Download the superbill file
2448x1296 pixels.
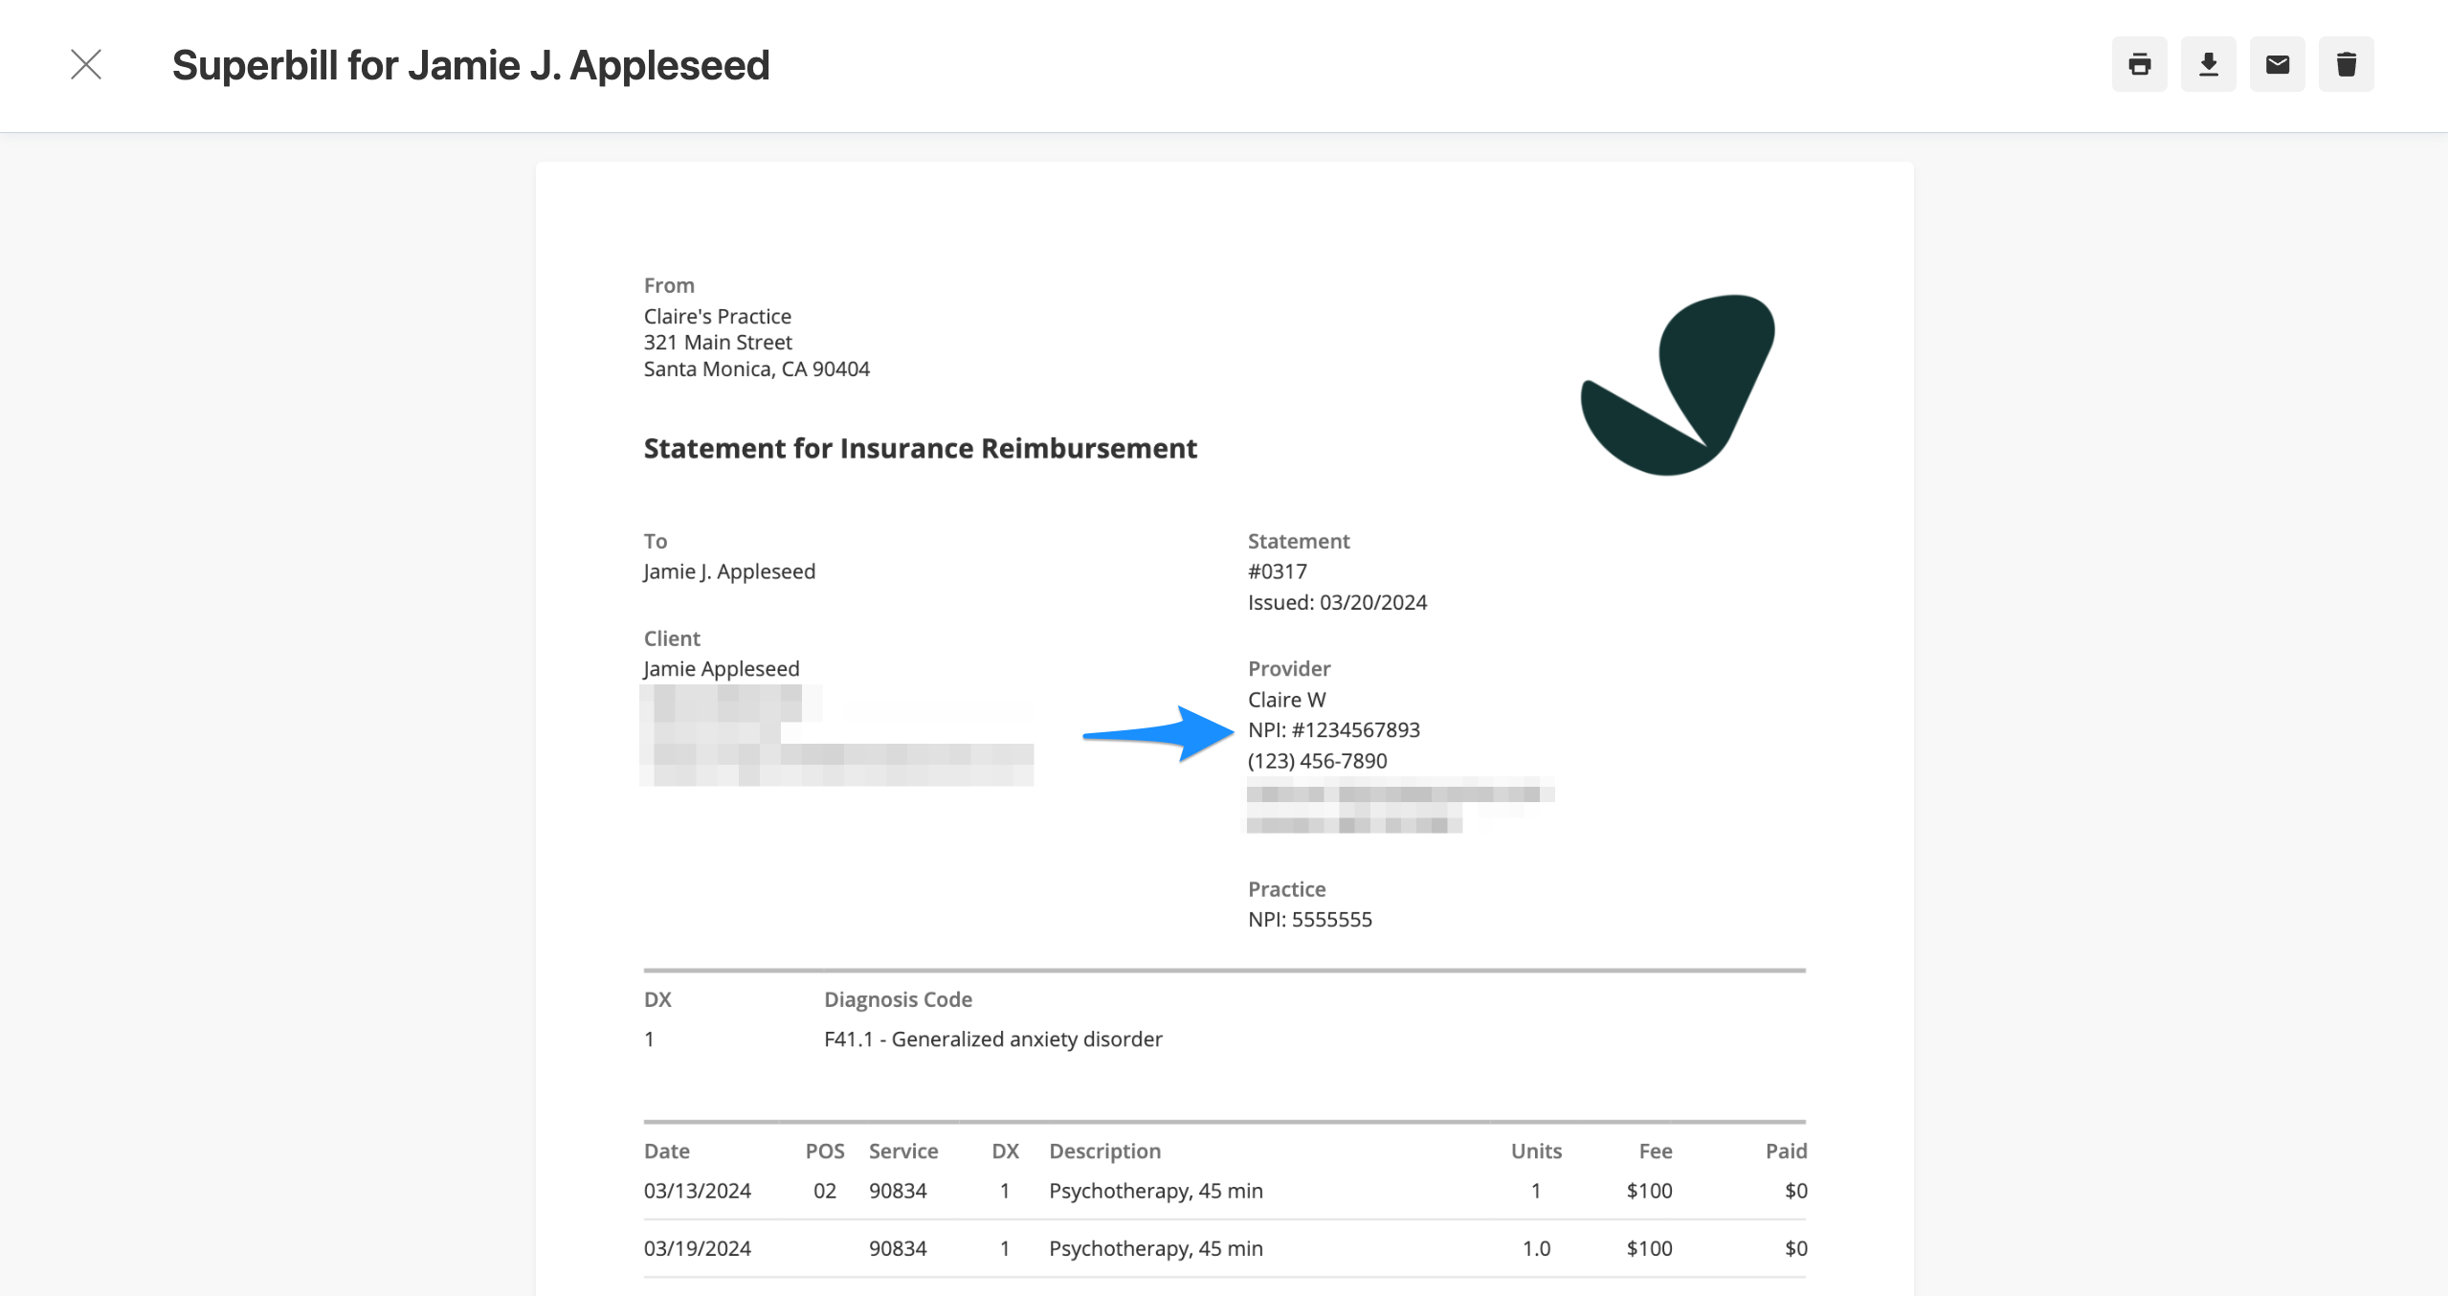[x=2208, y=65]
